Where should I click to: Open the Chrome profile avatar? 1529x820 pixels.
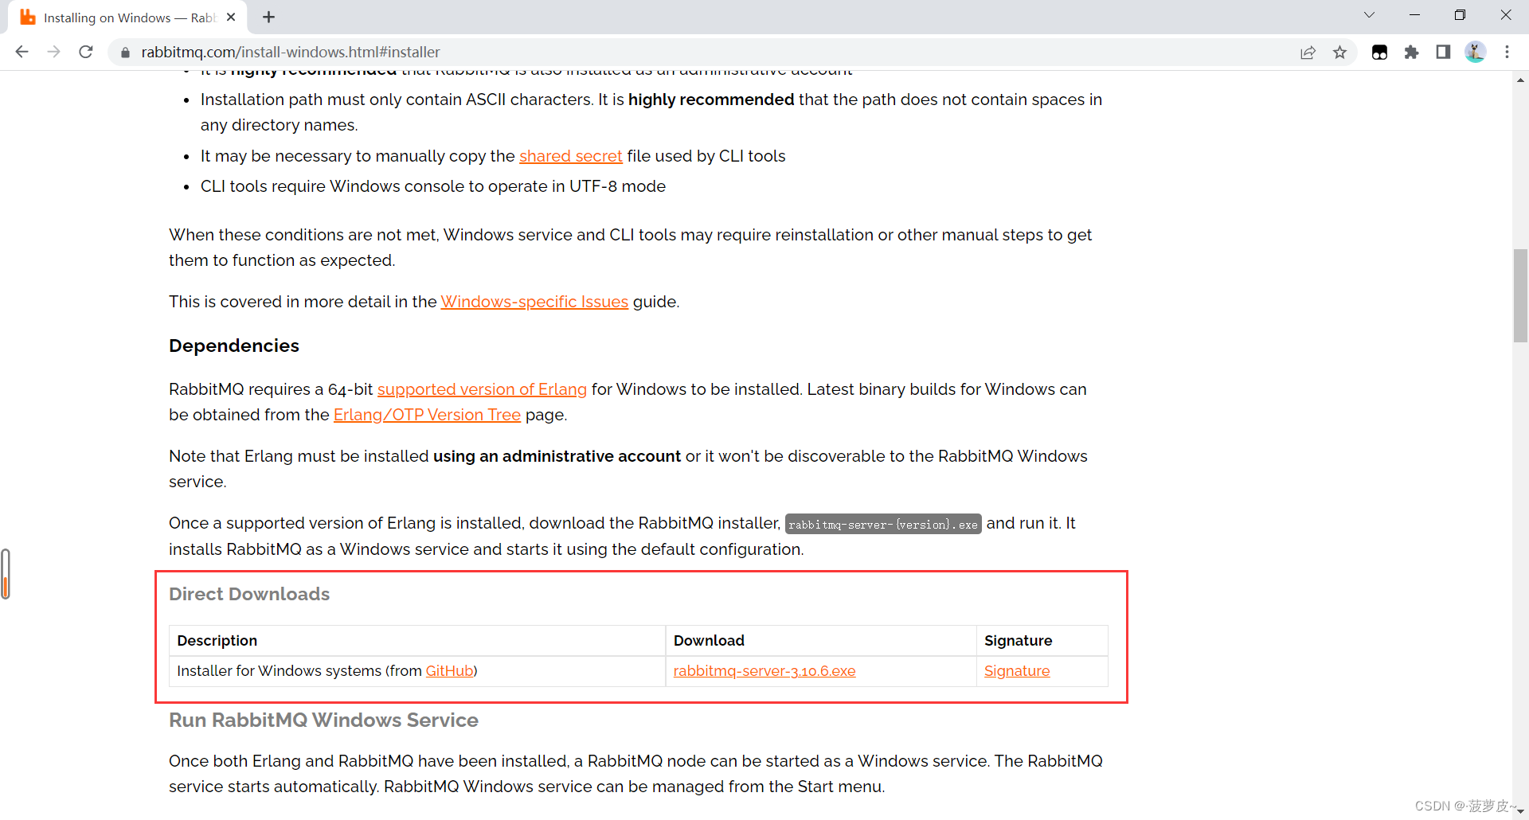(1475, 53)
